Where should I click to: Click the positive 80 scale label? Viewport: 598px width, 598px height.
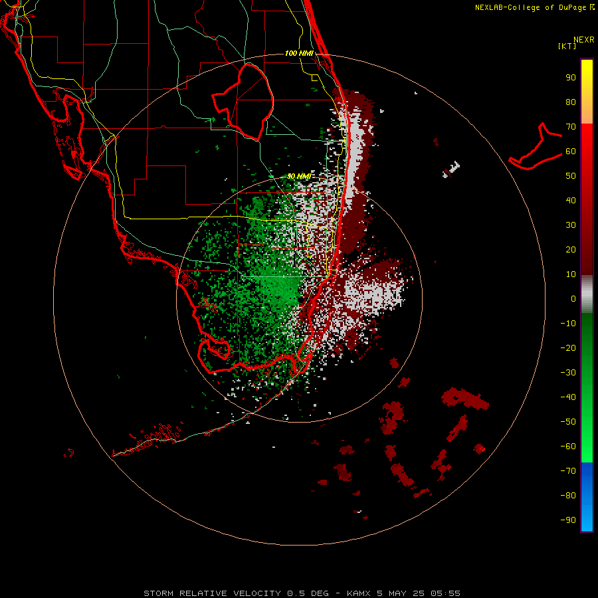coord(571,102)
